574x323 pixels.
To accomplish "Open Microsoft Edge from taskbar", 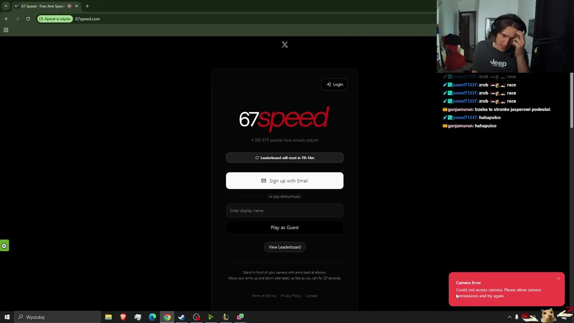I will tap(152, 317).
